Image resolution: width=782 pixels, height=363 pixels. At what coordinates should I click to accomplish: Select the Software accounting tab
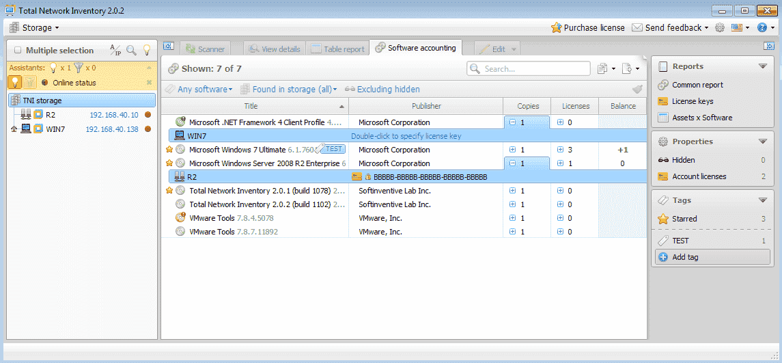pyautogui.click(x=415, y=48)
